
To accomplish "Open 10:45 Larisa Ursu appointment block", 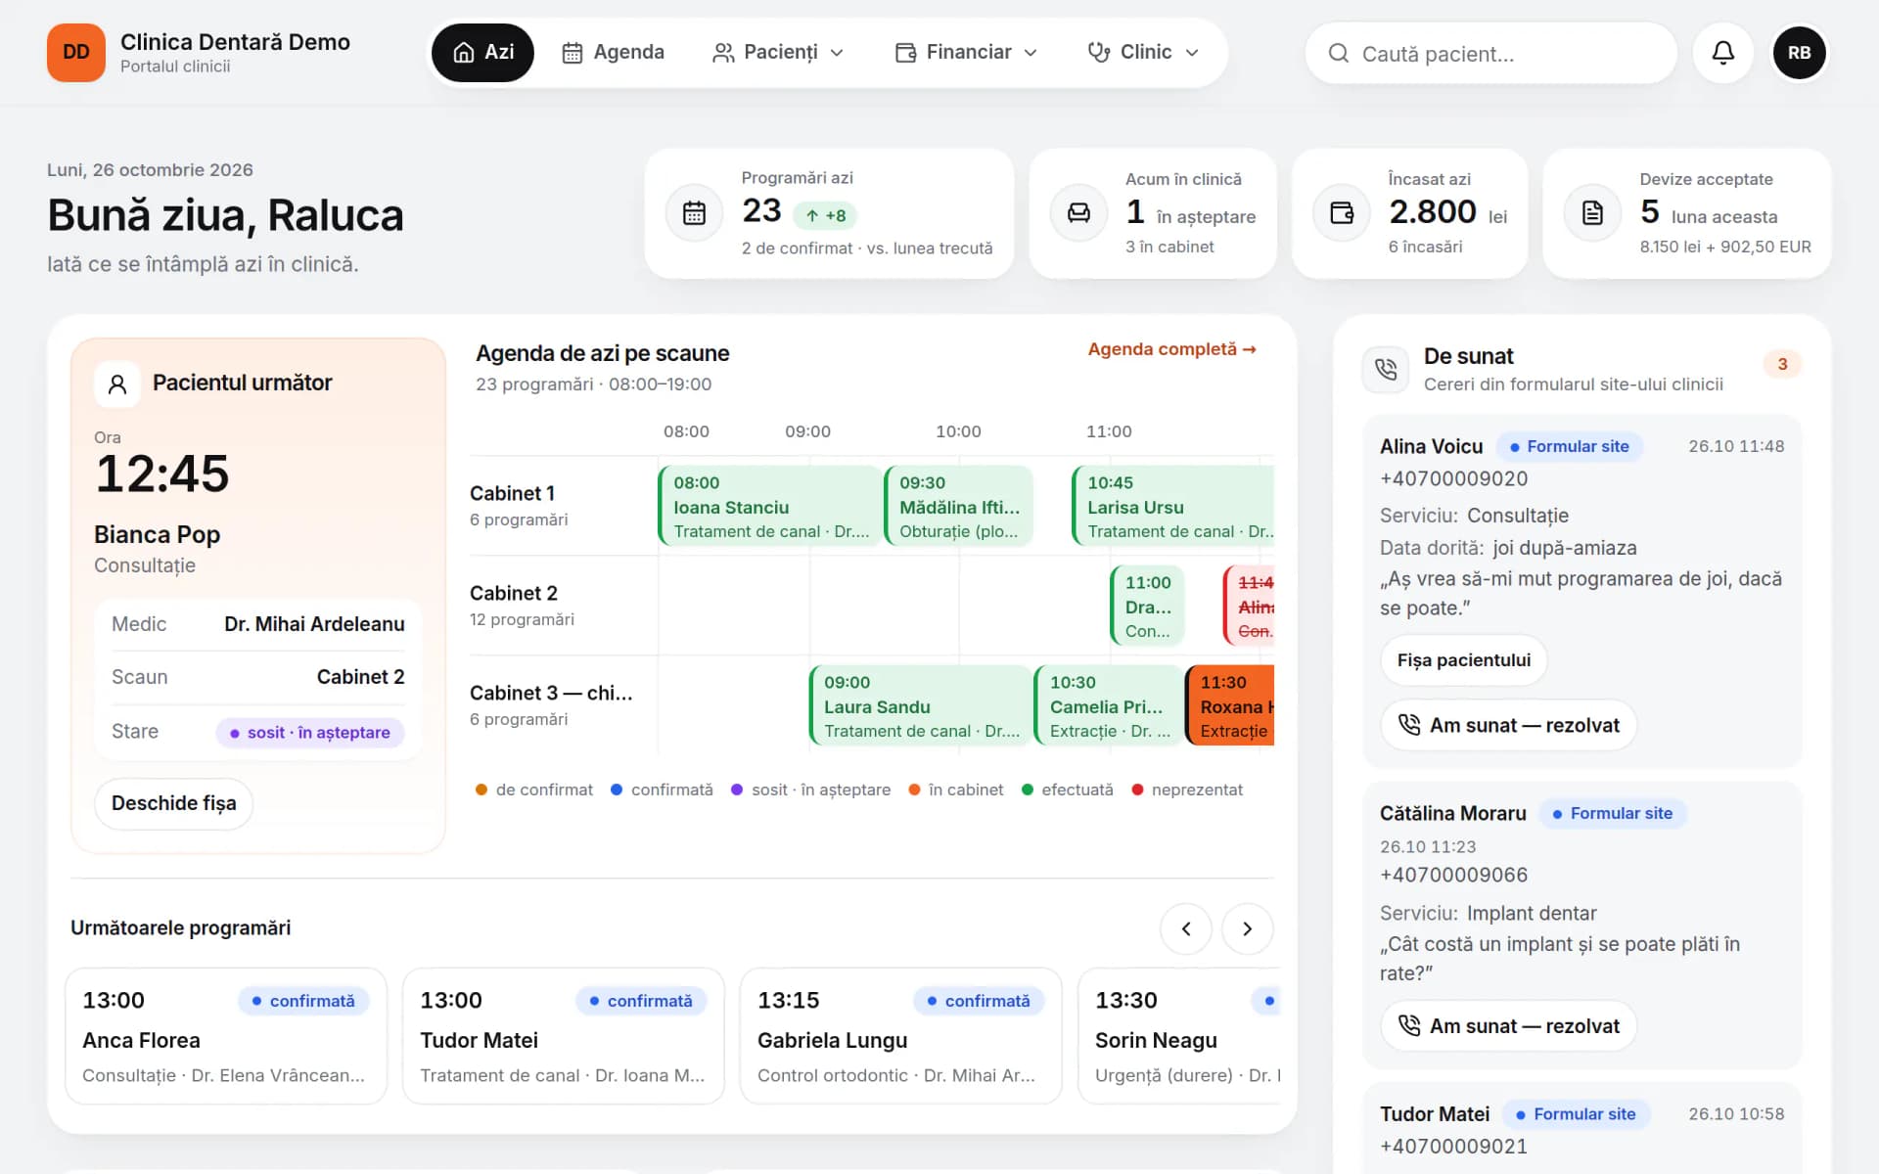I will 1173,506.
